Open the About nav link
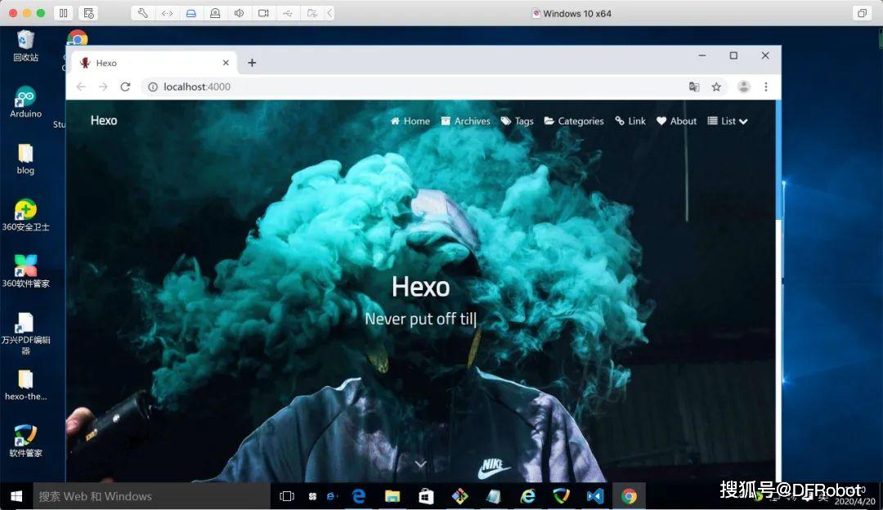The width and height of the screenshot is (883, 510). coord(676,121)
